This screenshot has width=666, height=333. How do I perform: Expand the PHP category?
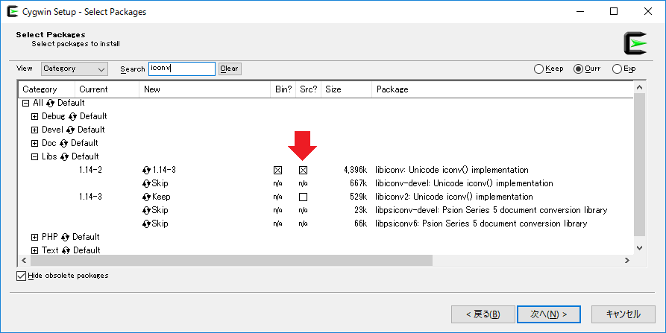coord(35,237)
